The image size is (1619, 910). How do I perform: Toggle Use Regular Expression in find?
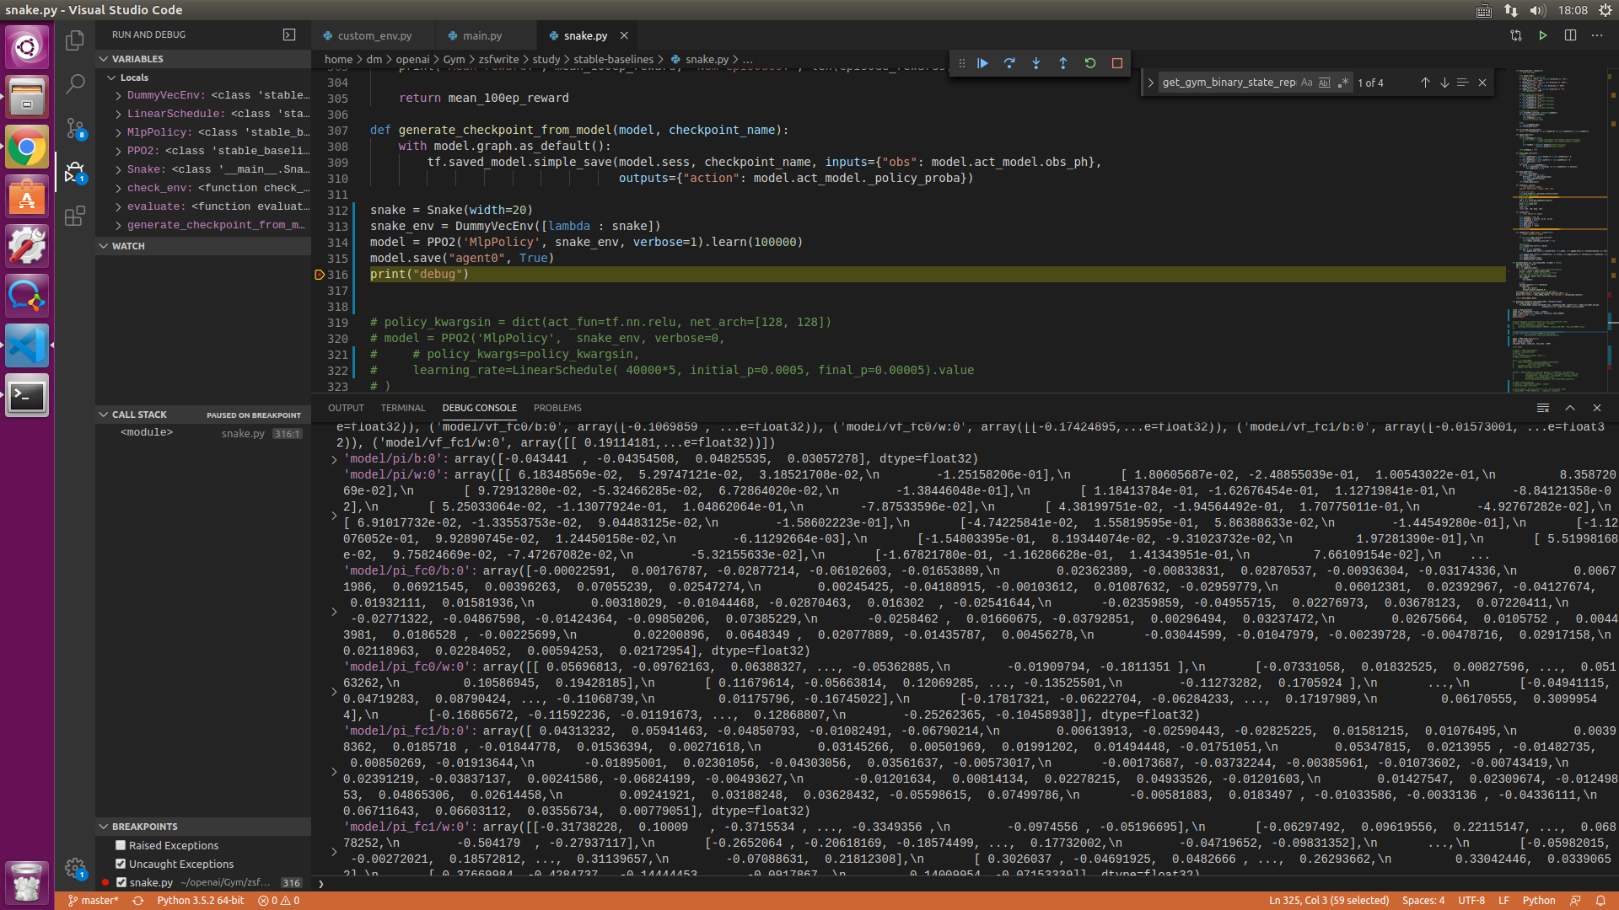coord(1343,83)
